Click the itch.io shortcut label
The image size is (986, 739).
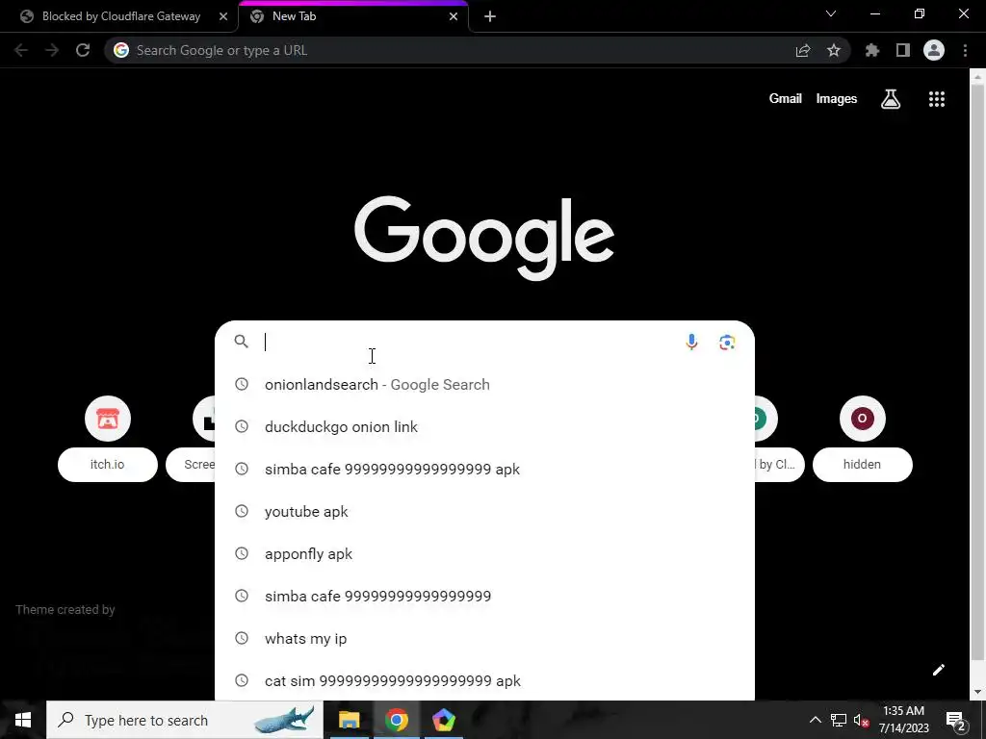click(x=108, y=465)
